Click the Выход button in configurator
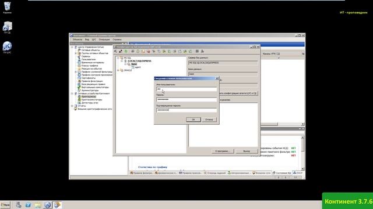The image size is (373, 209). pyautogui.click(x=247, y=151)
